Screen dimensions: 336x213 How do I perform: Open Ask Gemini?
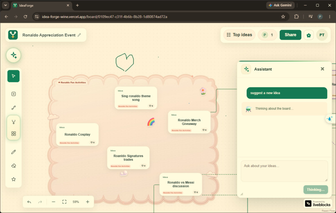[280, 5]
